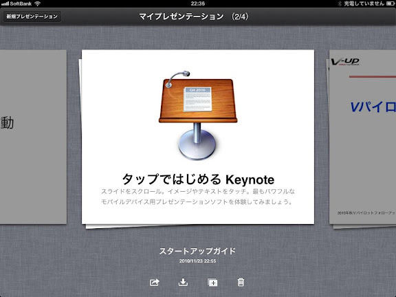
Task: Select the left presentation showing 動
Action: click(x=33, y=137)
